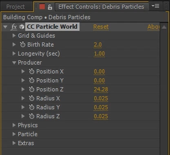Viewport: 170px width, 155px height.
Task: Select the Particle label
Action: click(x=28, y=134)
